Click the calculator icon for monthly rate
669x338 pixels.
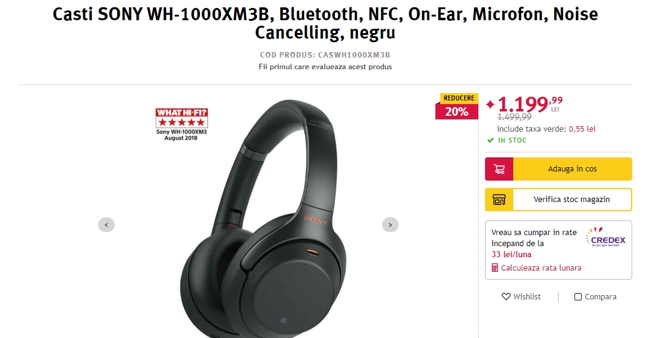[495, 268]
